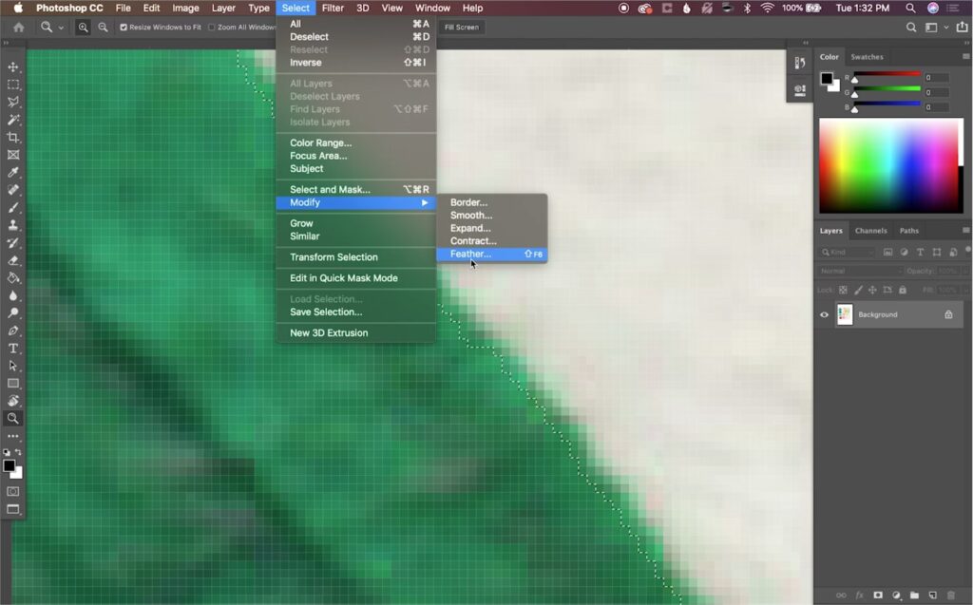This screenshot has height=605, width=973.
Task: Delete layer using the trash icon
Action: point(951,596)
